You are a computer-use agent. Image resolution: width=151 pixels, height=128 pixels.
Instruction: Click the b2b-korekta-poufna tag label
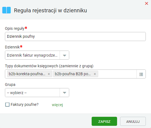pos(27,74)
